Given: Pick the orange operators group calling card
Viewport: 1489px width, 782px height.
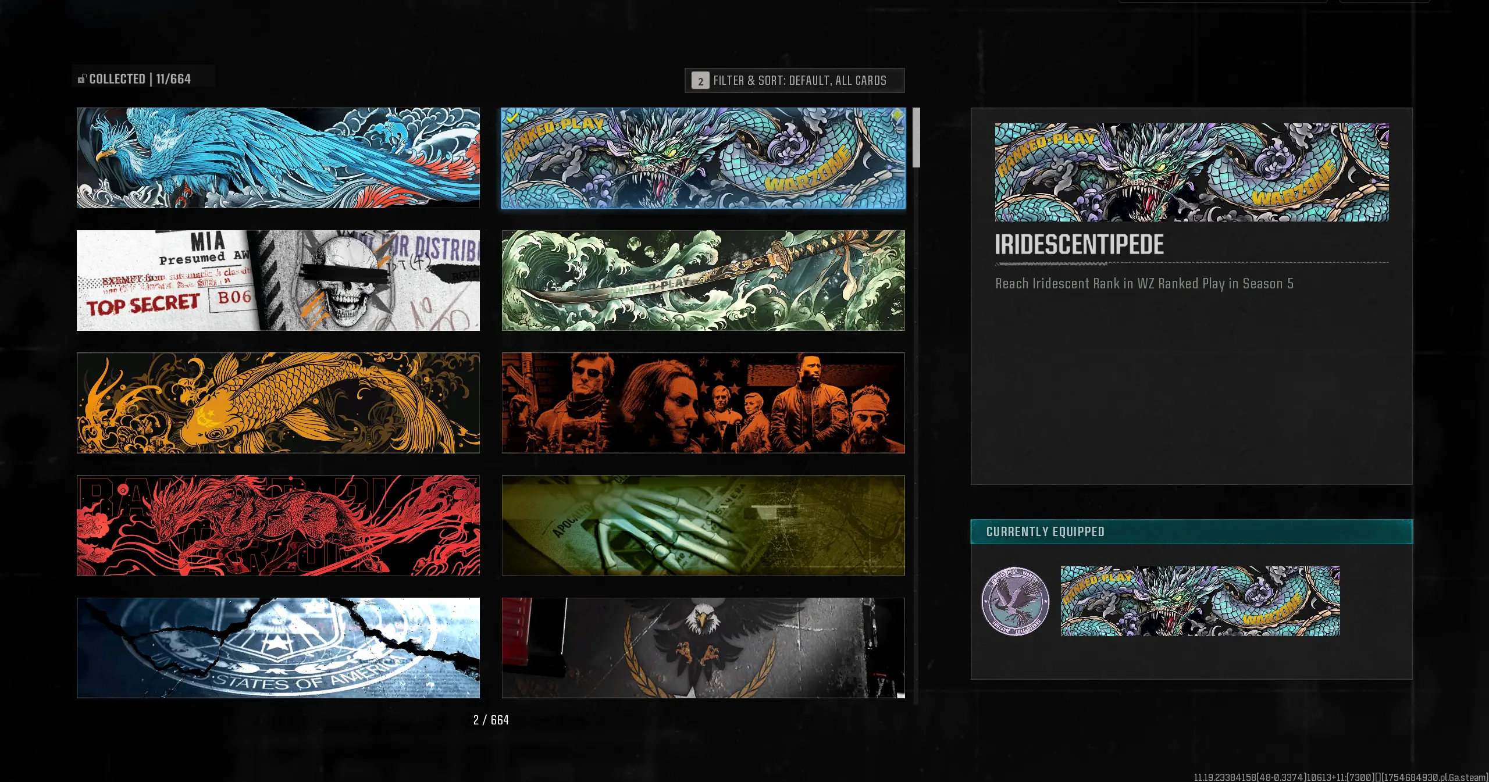Looking at the screenshot, I should [703, 403].
